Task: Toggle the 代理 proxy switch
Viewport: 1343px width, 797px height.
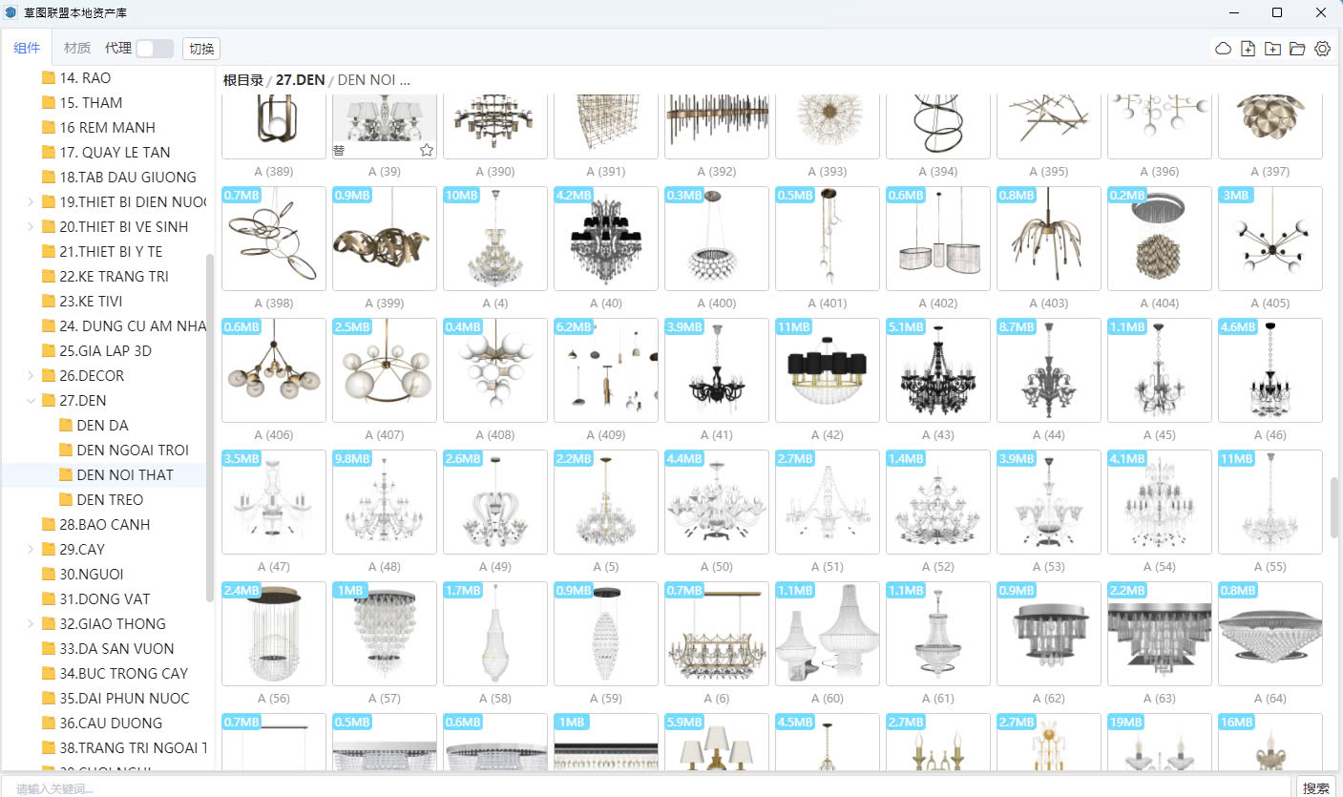Action: [154, 49]
